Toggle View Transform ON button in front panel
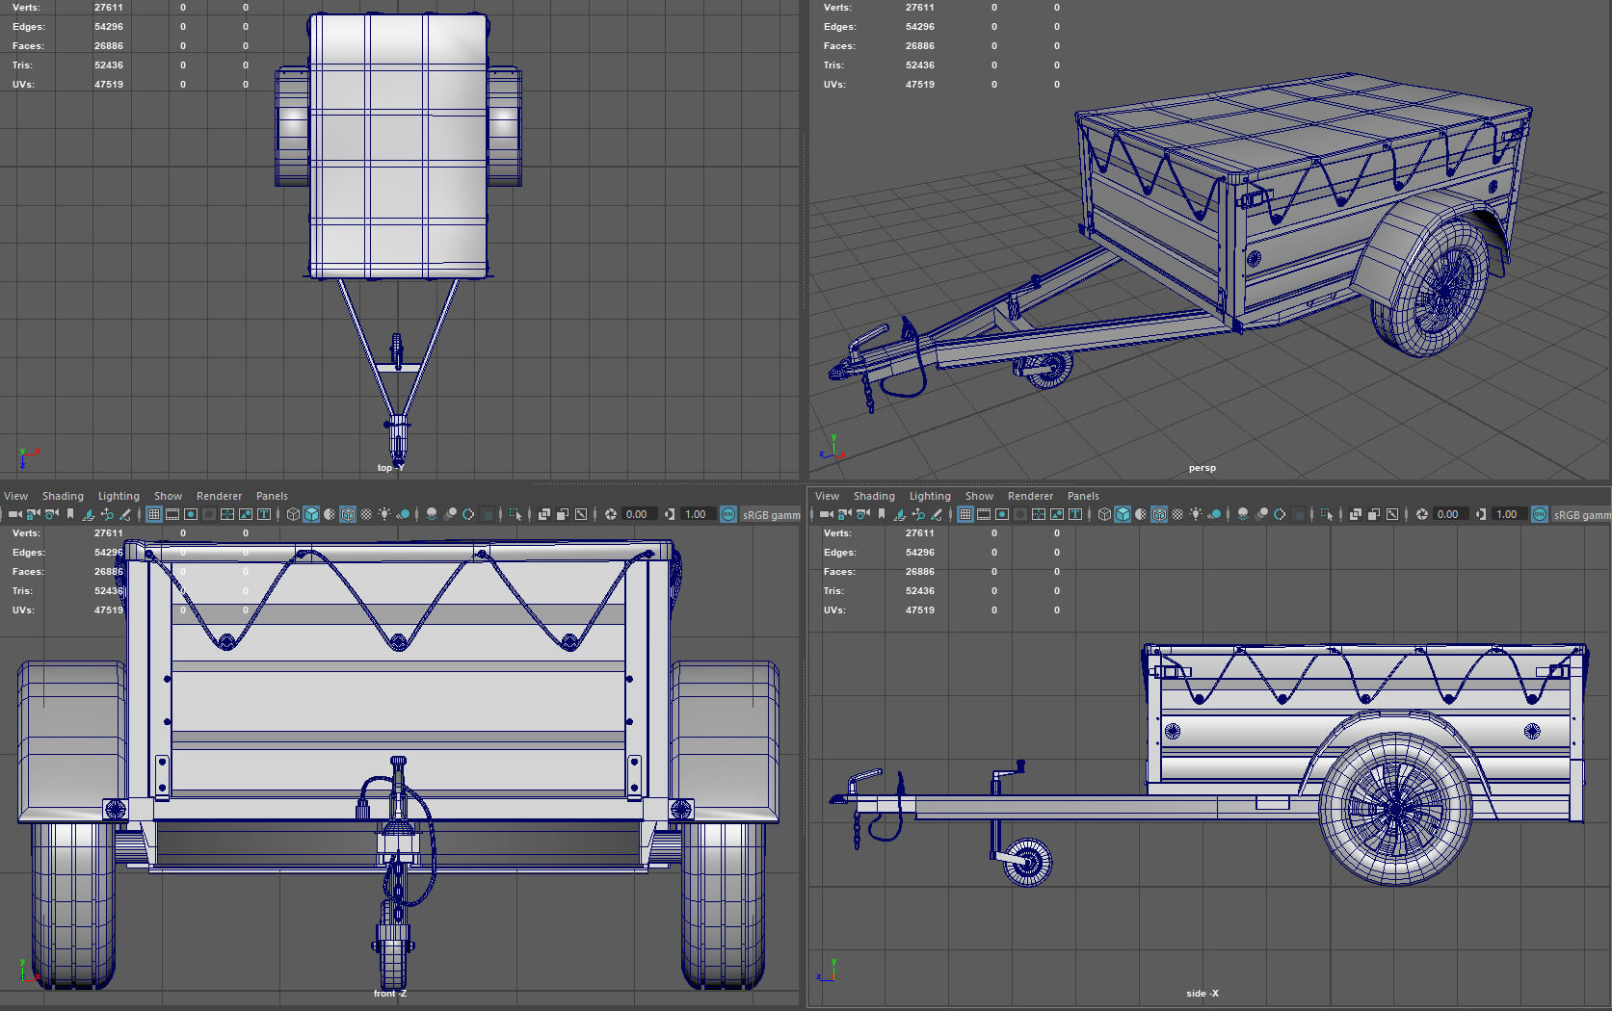 pyautogui.click(x=728, y=514)
